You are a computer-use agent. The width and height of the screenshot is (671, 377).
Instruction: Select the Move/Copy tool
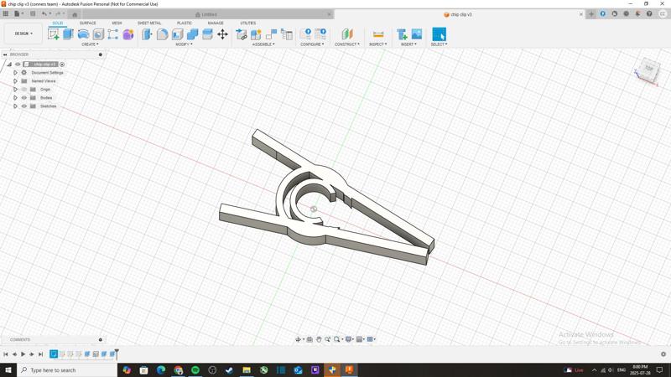222,34
